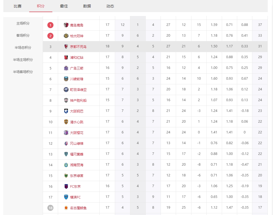This screenshot has width=273, height=215.
Task: Click the 川崎前锋 team logo icon
Action: coord(66,79)
